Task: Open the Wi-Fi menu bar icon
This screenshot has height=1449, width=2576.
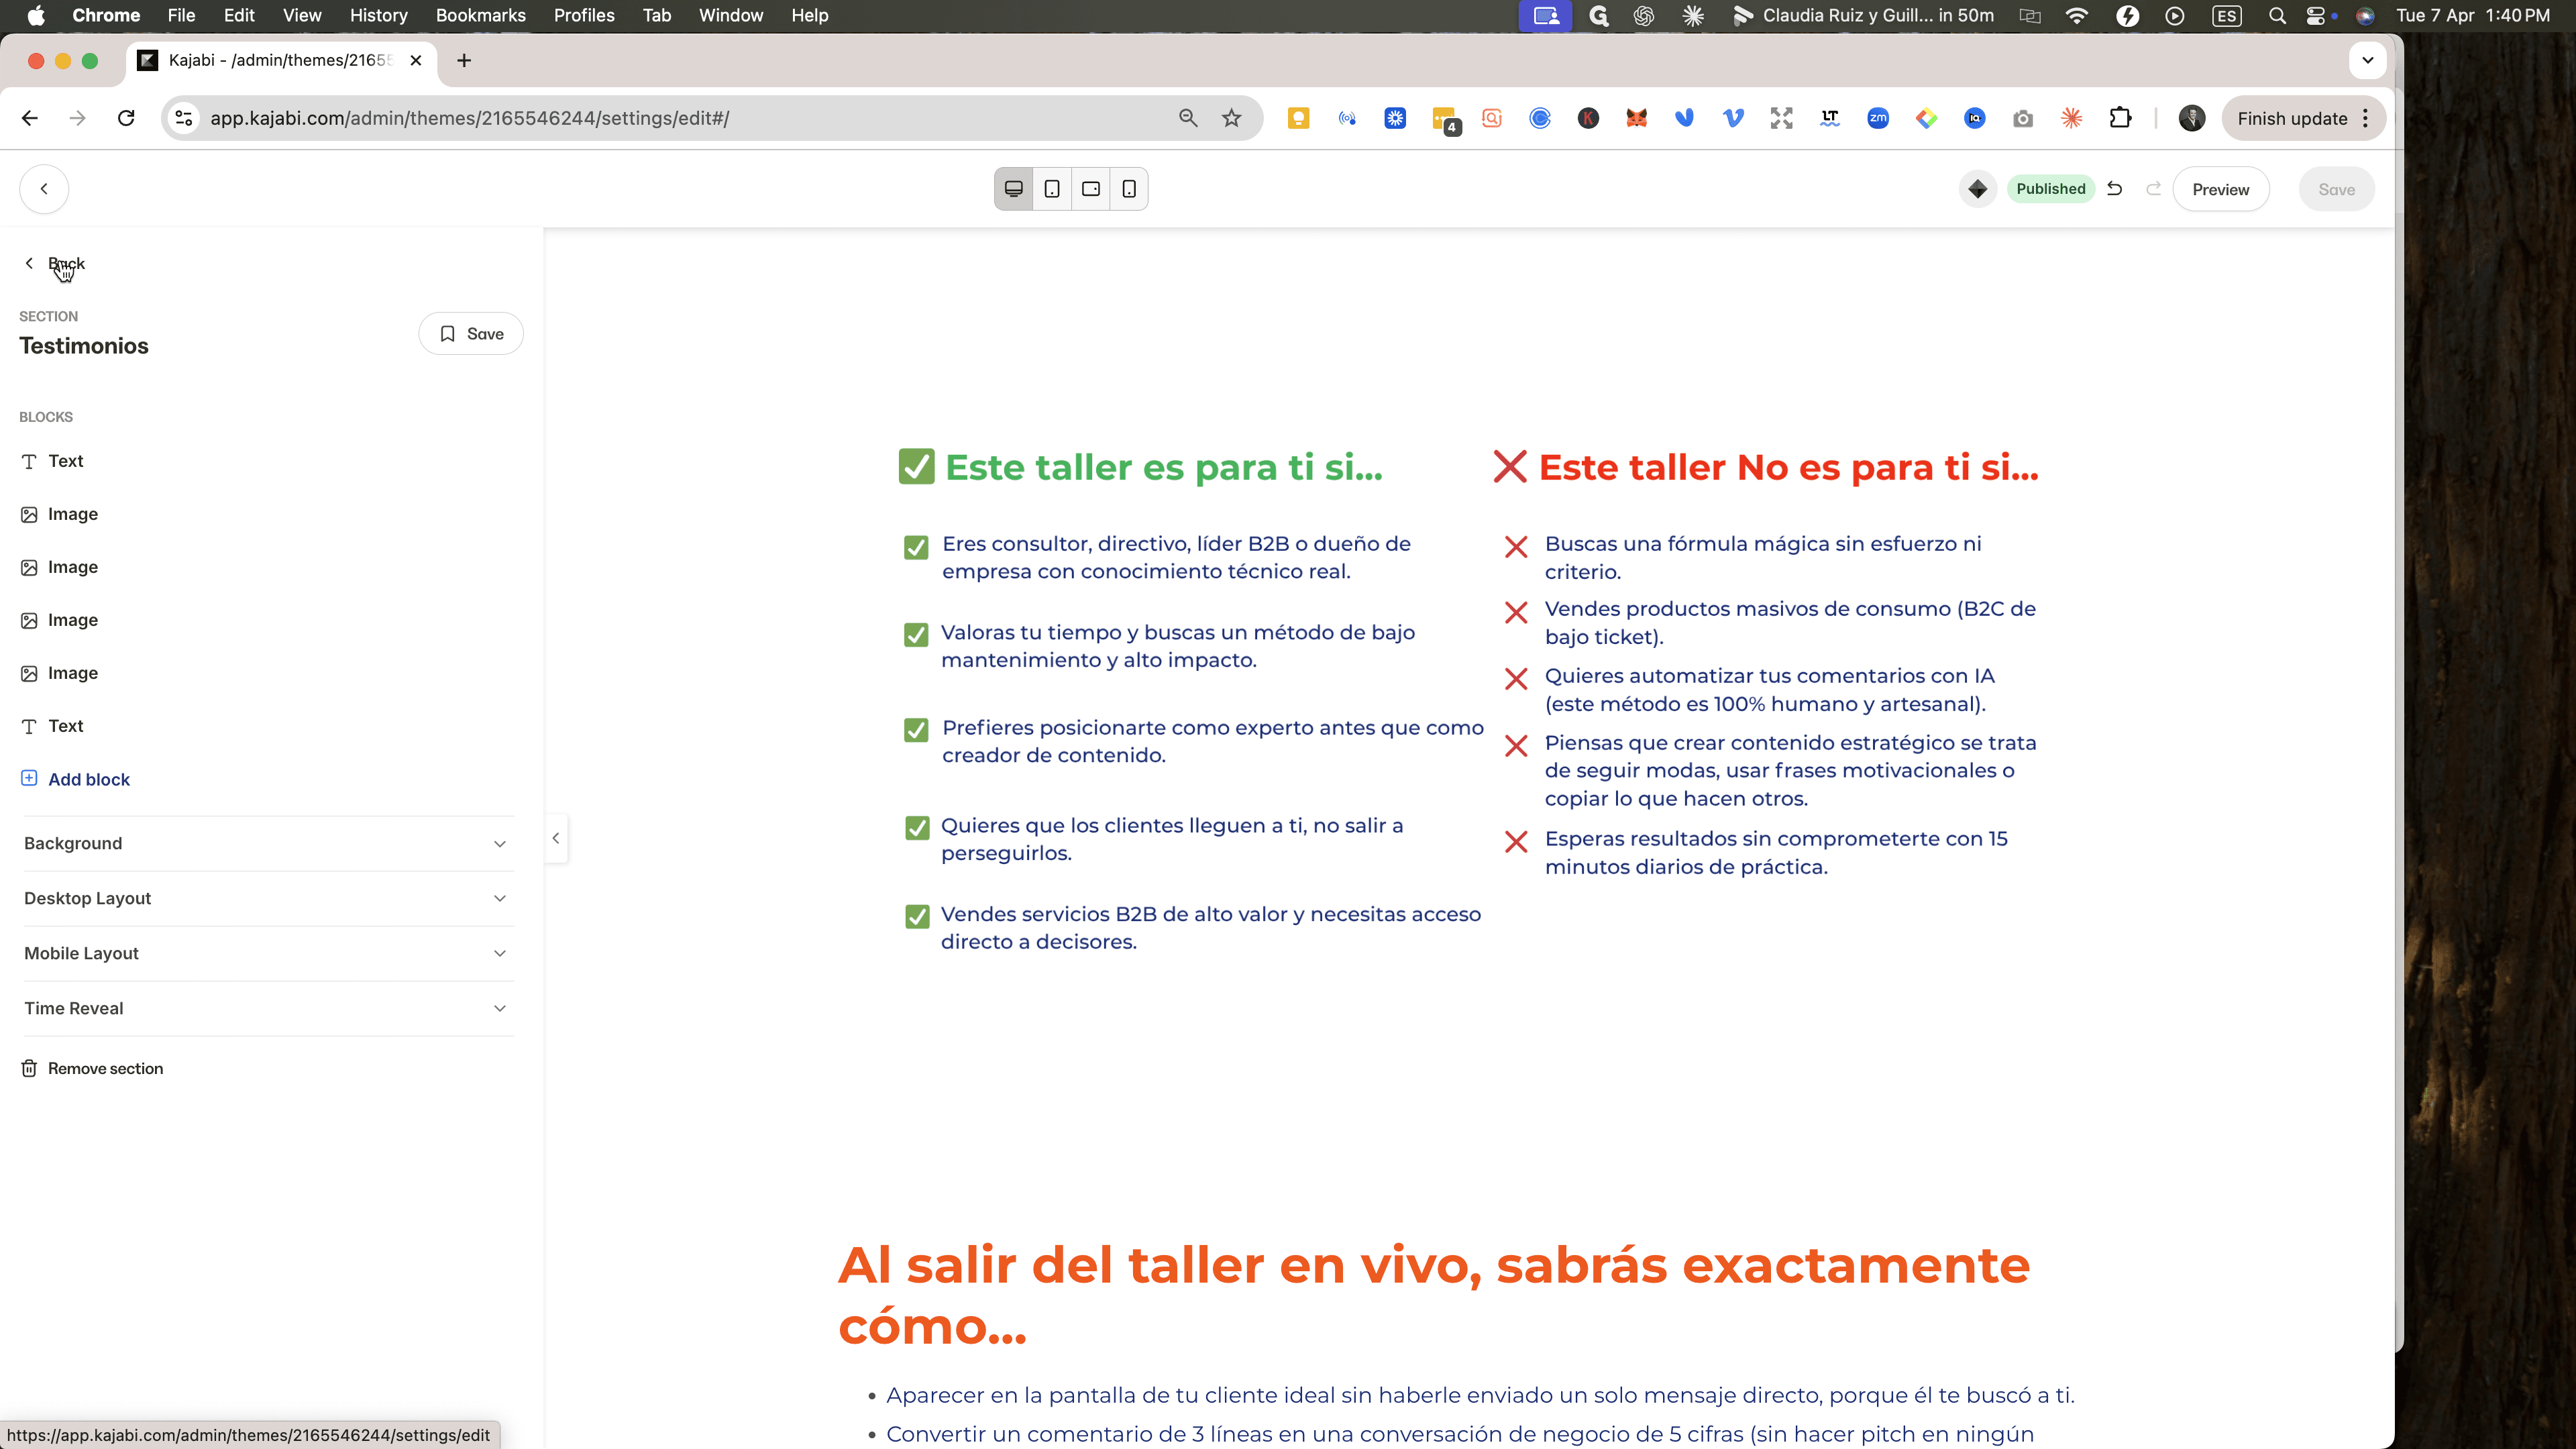Action: tap(2077, 15)
